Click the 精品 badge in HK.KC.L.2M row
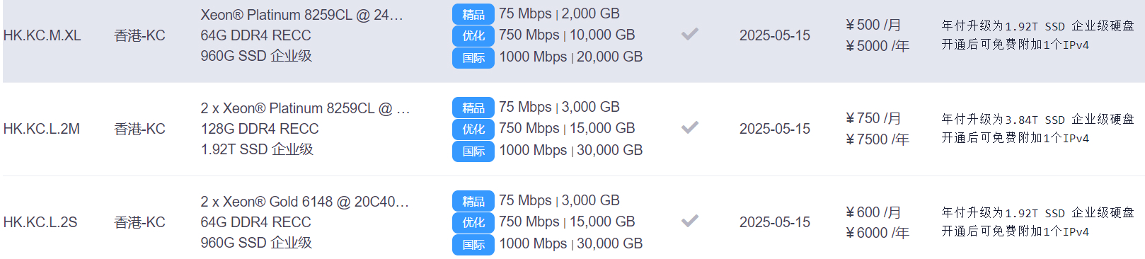 (x=473, y=108)
